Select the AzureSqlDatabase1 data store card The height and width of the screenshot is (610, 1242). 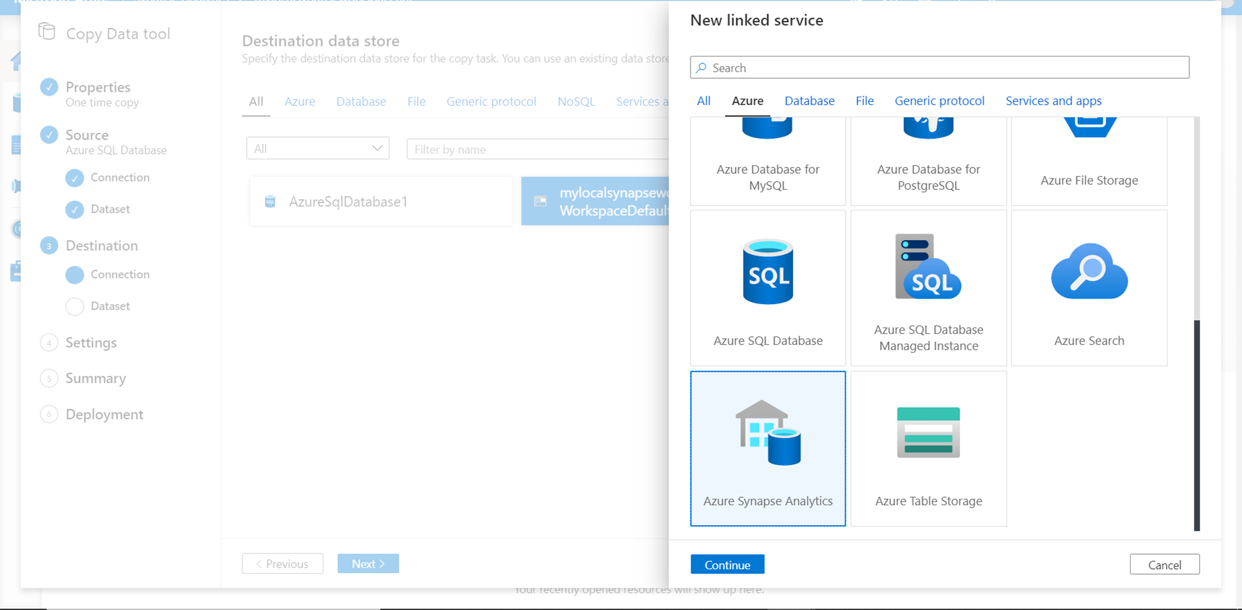(x=381, y=202)
